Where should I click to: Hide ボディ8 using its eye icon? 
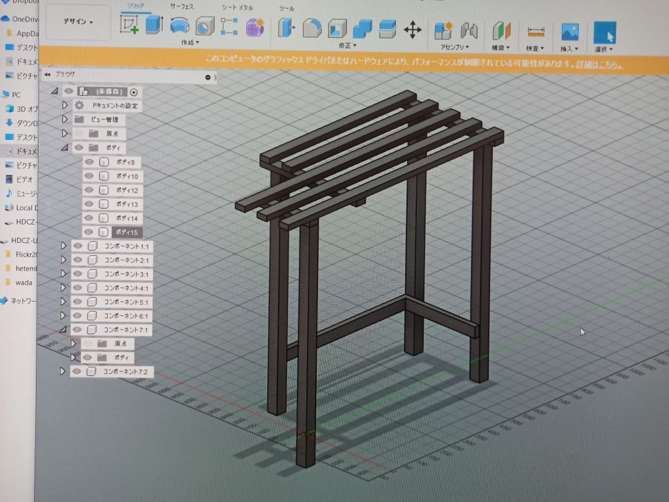[90, 162]
